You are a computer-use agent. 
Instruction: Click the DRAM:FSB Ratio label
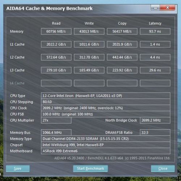point(119,132)
